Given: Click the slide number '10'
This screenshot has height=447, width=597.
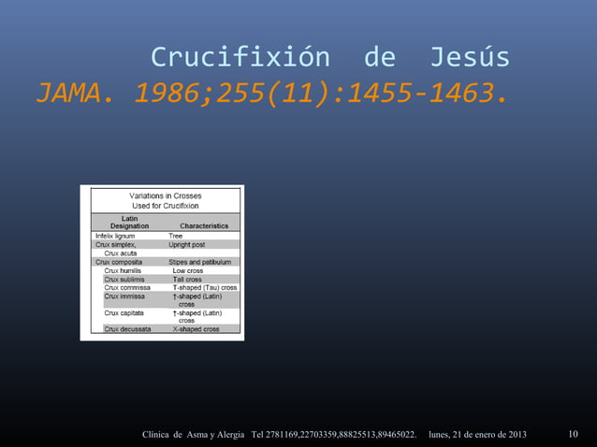Looking at the screenshot, I should [573, 434].
